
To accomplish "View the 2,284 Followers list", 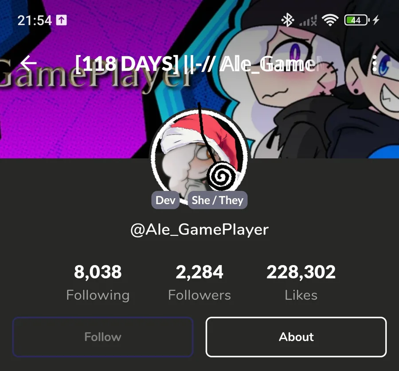I will [x=199, y=282].
